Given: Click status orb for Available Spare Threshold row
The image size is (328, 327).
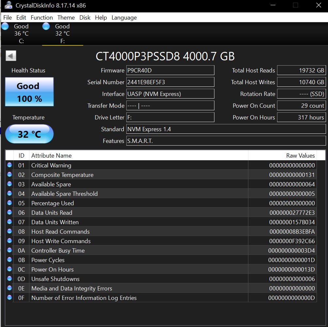Looking at the screenshot, I should coord(9,193).
